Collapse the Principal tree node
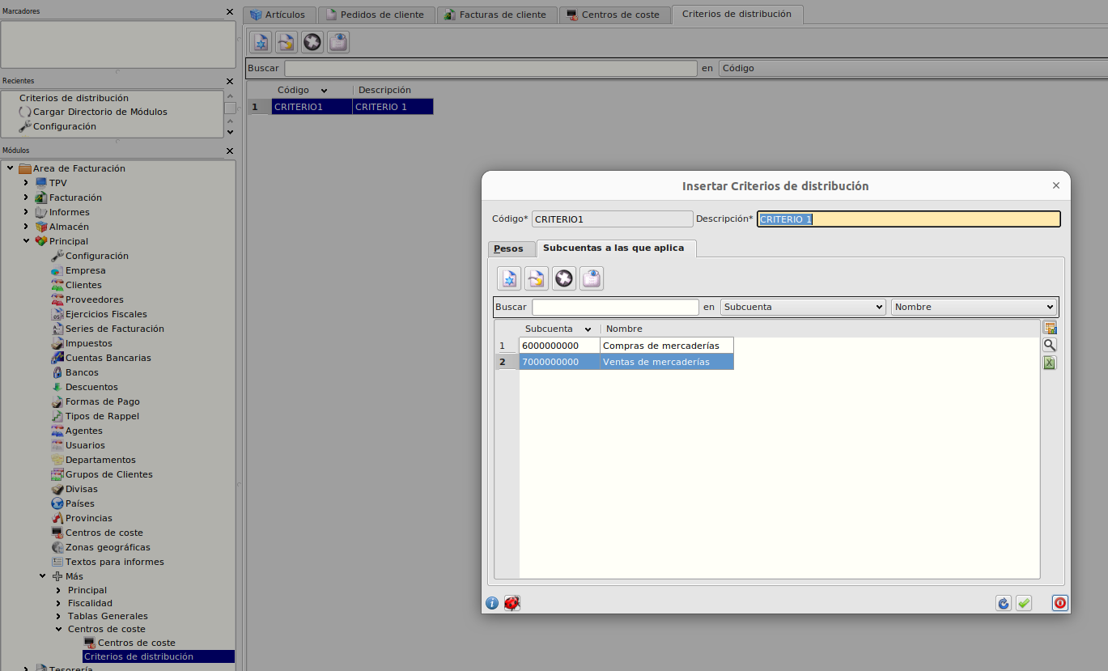Screen dimensions: 1108x671 coord(26,241)
